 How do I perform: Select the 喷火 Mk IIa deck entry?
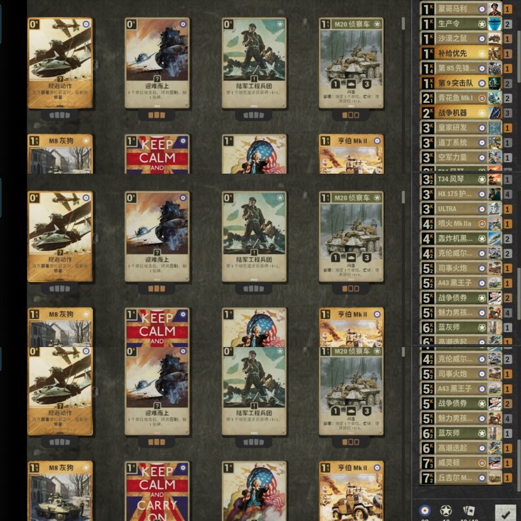click(461, 223)
